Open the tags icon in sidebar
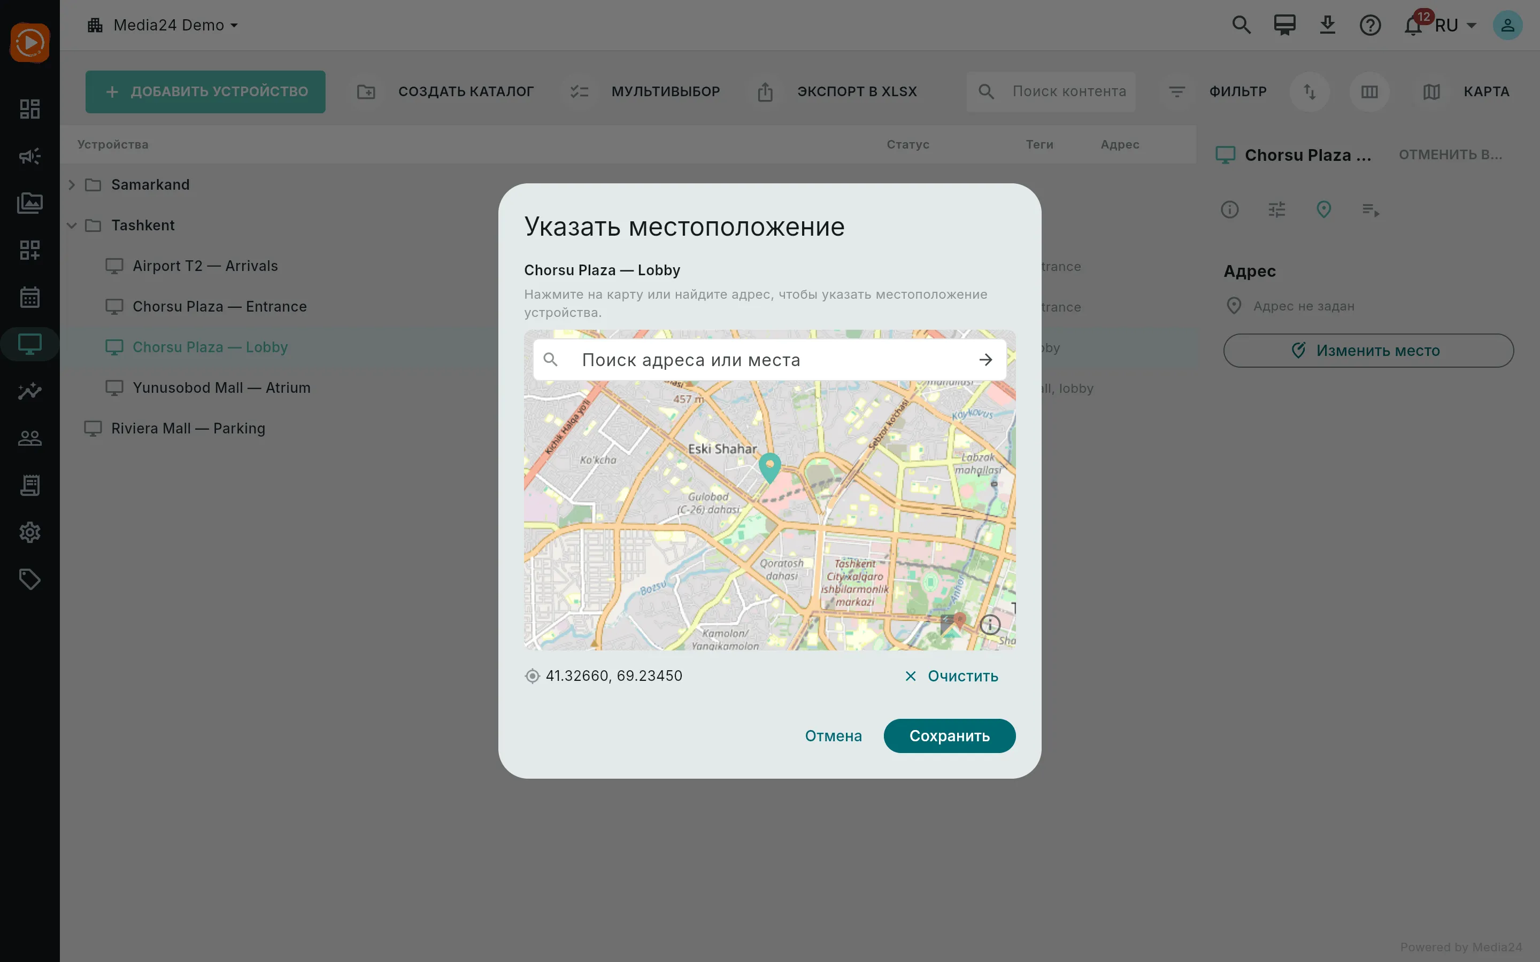This screenshot has height=962, width=1540. (x=30, y=579)
